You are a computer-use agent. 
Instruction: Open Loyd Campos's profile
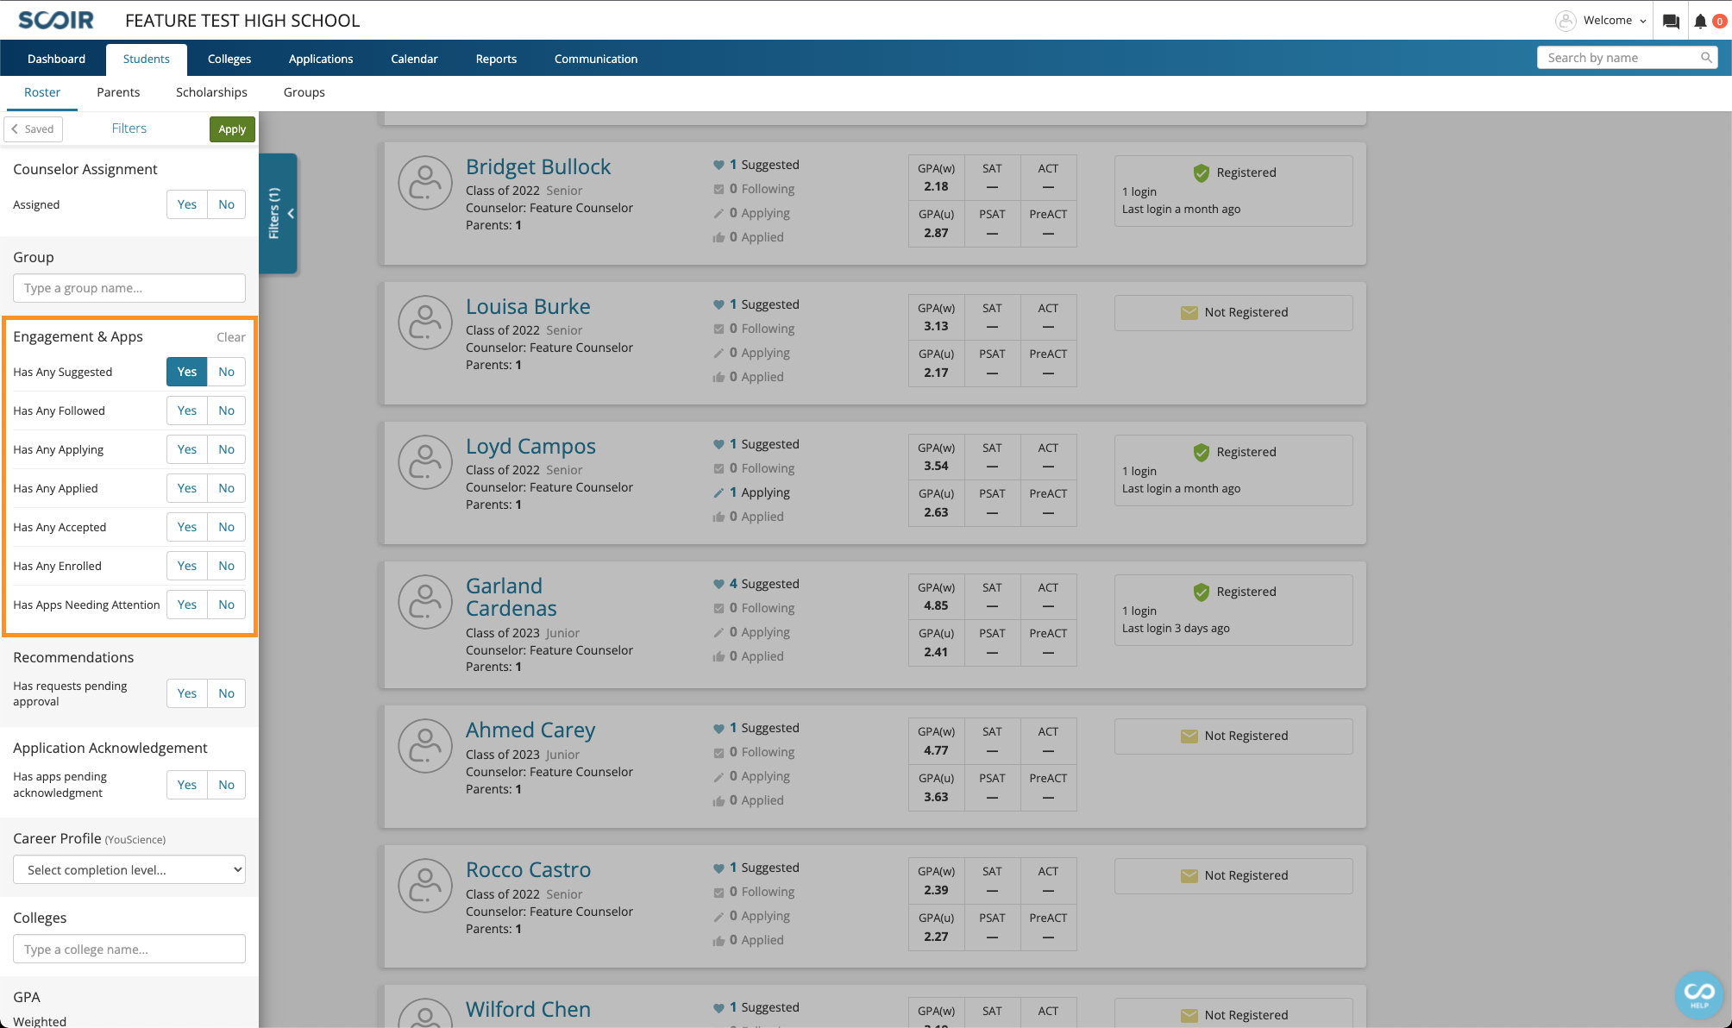point(530,446)
